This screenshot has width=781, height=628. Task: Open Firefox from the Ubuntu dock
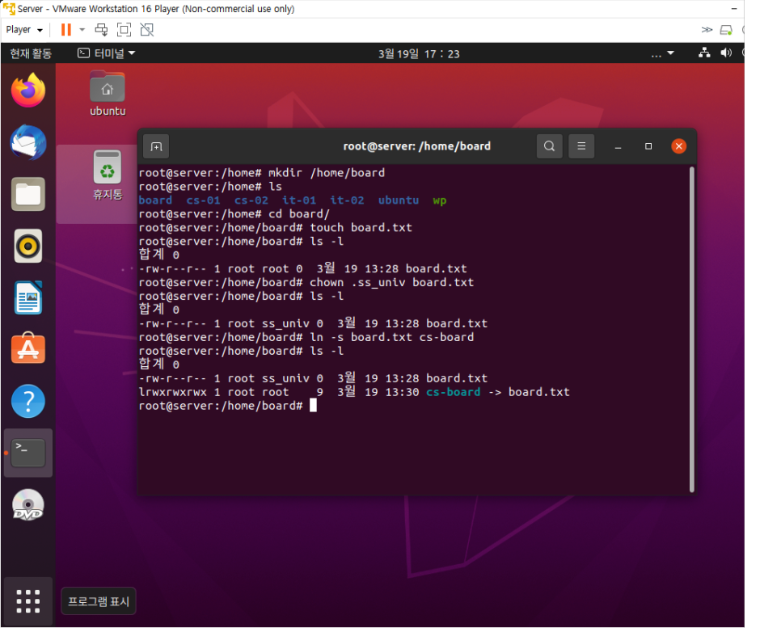(28, 91)
